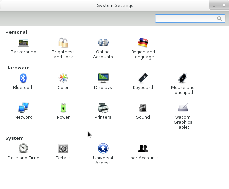229x189 pixels.
Task: Open Wacom Graphics Tablet icon
Action: pyautogui.click(x=183, y=108)
